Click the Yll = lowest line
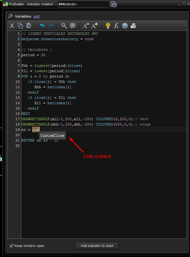This screenshot has height=257, width=190. (x=50, y=71)
